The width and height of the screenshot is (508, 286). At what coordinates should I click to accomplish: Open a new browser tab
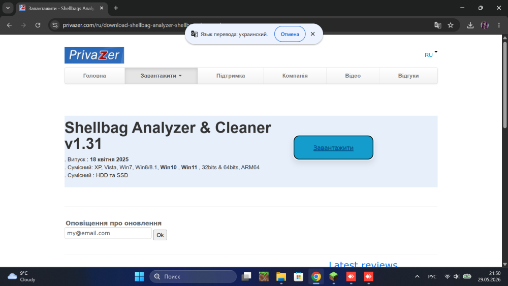click(116, 8)
